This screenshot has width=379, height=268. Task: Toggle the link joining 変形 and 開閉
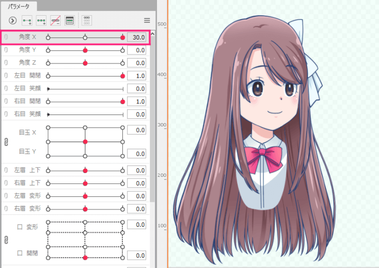[6, 240]
